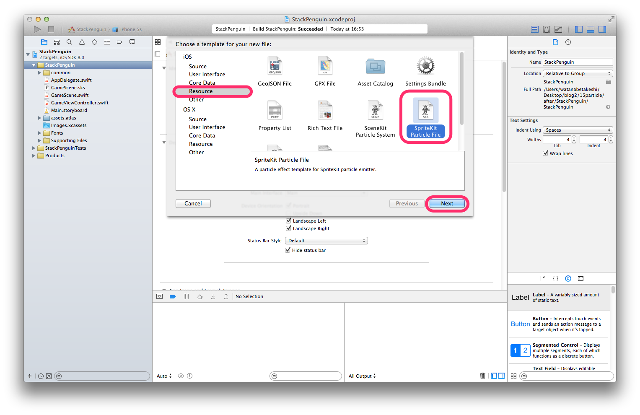Uncheck the Landscape Right checkbox
Image resolution: width=640 pixels, height=415 pixels.
(288, 228)
